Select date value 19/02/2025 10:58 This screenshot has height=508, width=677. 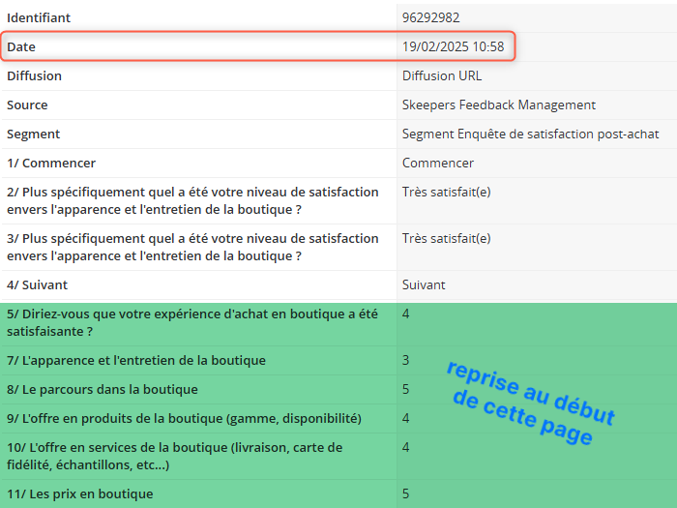tap(453, 46)
